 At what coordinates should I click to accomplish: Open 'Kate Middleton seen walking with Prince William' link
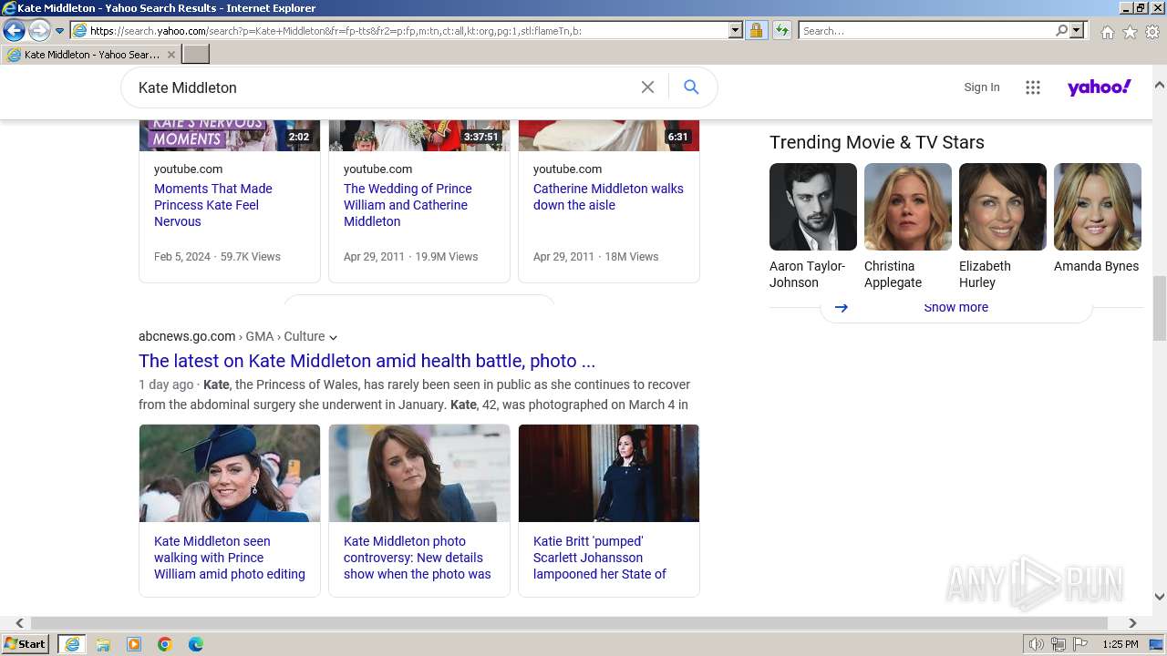pyautogui.click(x=230, y=558)
